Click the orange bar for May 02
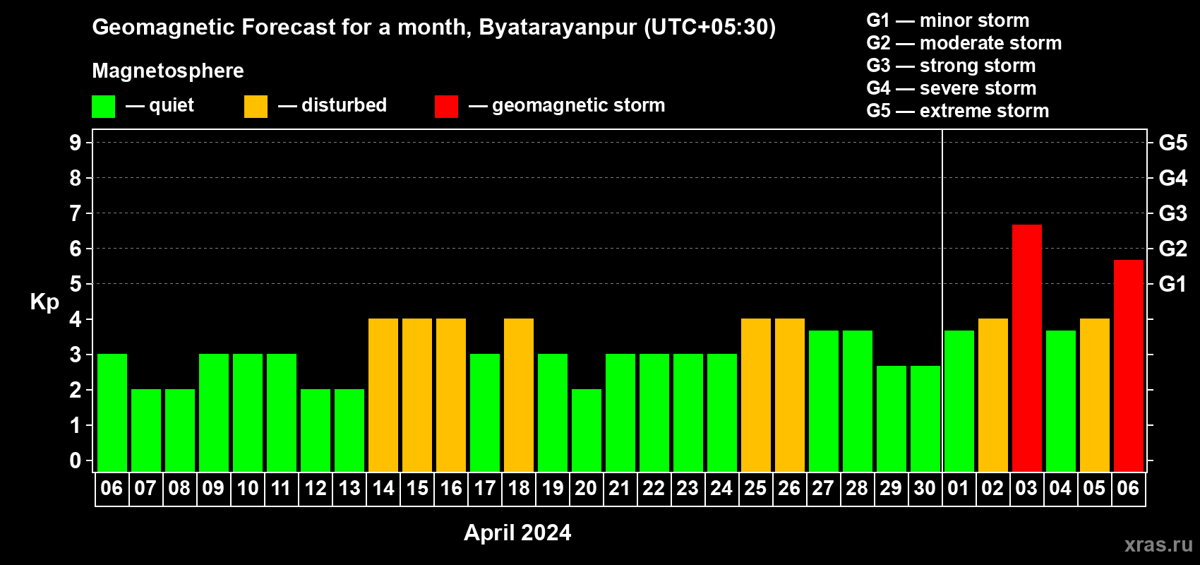The height and width of the screenshot is (565, 1200). click(x=993, y=395)
